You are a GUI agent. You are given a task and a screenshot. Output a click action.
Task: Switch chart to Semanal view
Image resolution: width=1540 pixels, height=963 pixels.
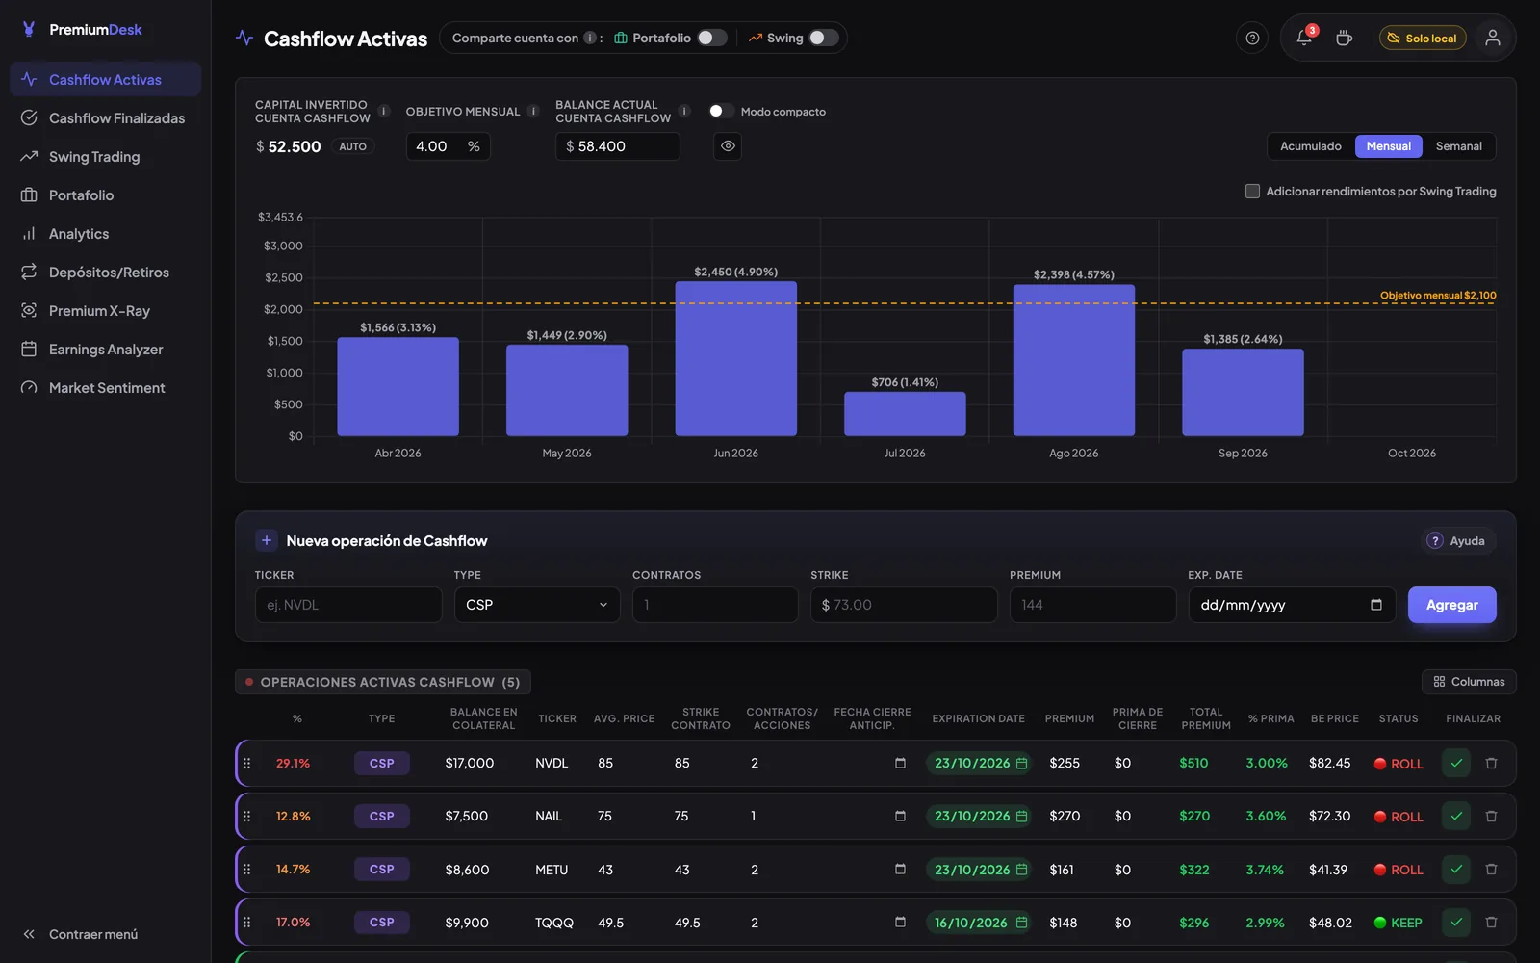tap(1458, 146)
